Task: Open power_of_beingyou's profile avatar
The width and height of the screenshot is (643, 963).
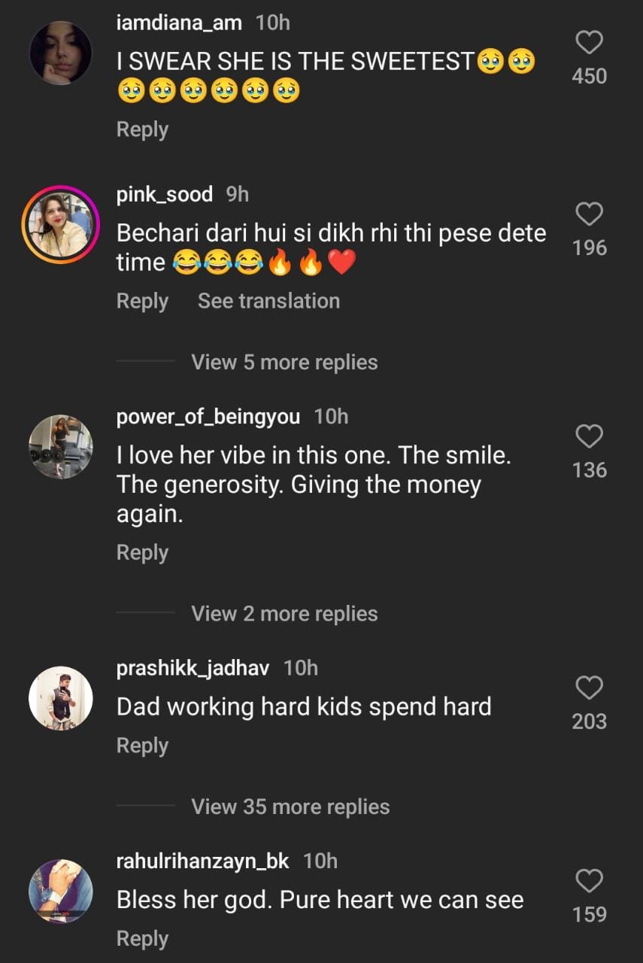Action: pos(60,446)
